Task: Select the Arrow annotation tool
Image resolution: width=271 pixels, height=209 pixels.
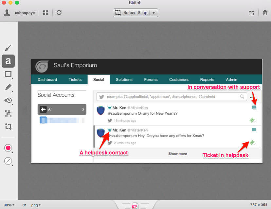Action: coord(8,48)
